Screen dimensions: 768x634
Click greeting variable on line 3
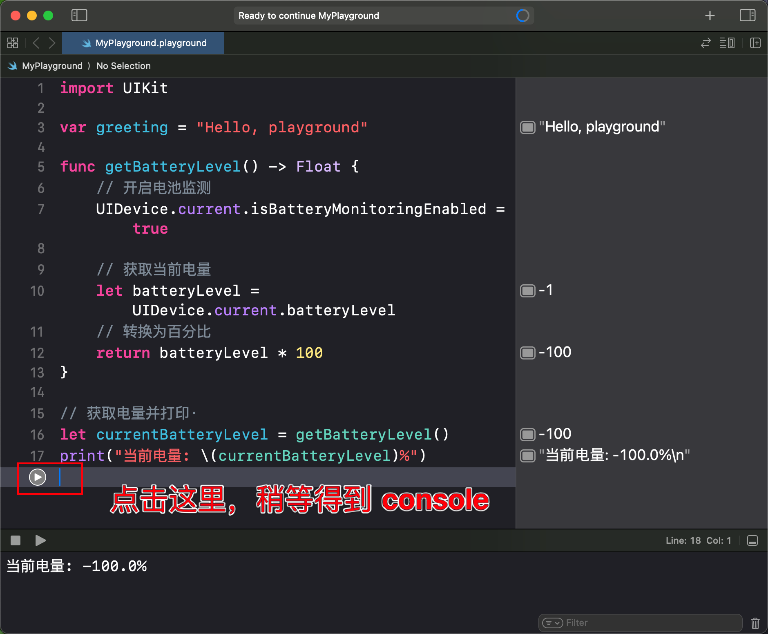132,127
